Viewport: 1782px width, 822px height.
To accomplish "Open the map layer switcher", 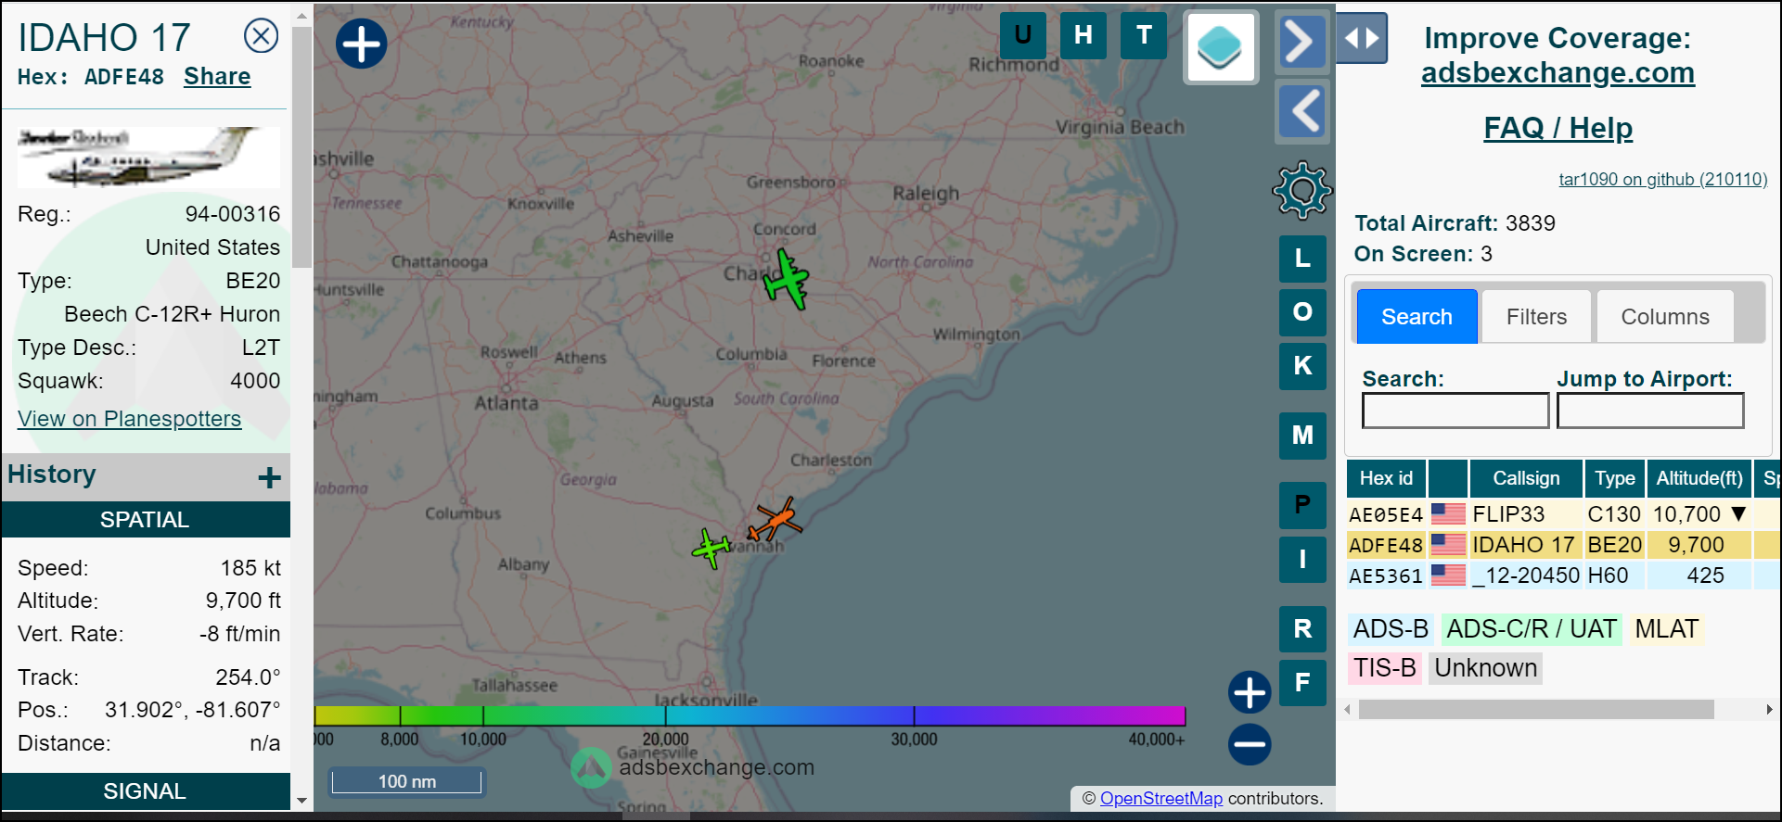I will click(x=1221, y=47).
